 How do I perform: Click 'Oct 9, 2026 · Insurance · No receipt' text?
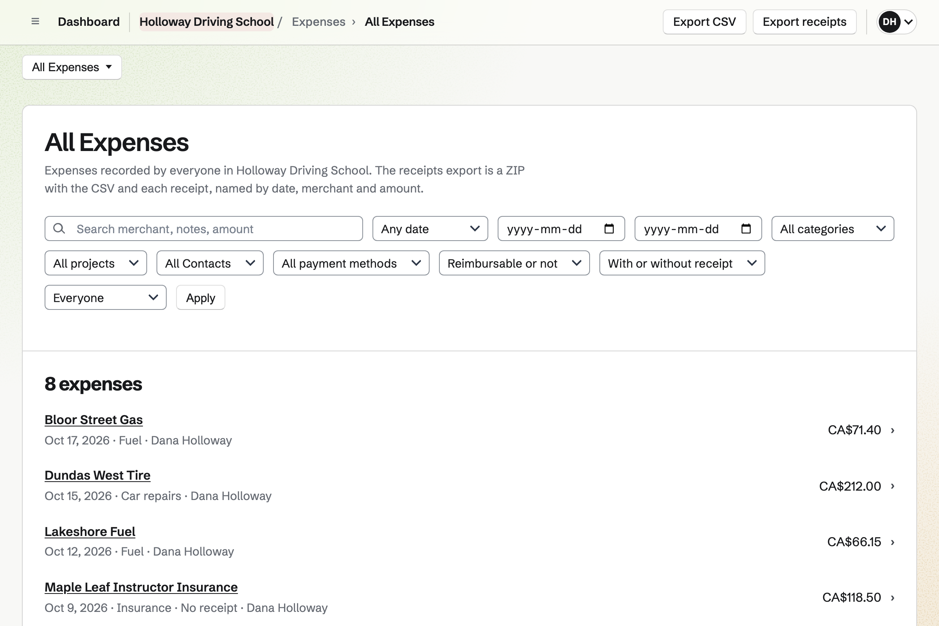(x=140, y=608)
